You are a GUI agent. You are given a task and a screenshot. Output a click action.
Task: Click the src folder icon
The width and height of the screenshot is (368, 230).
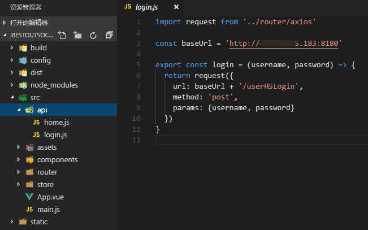coord(23,98)
